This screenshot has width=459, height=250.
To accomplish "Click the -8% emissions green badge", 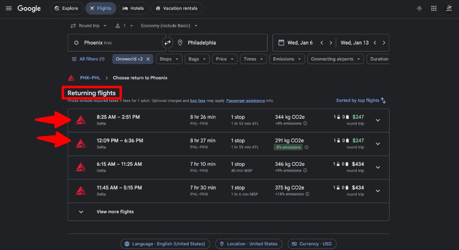I will 288,147.
